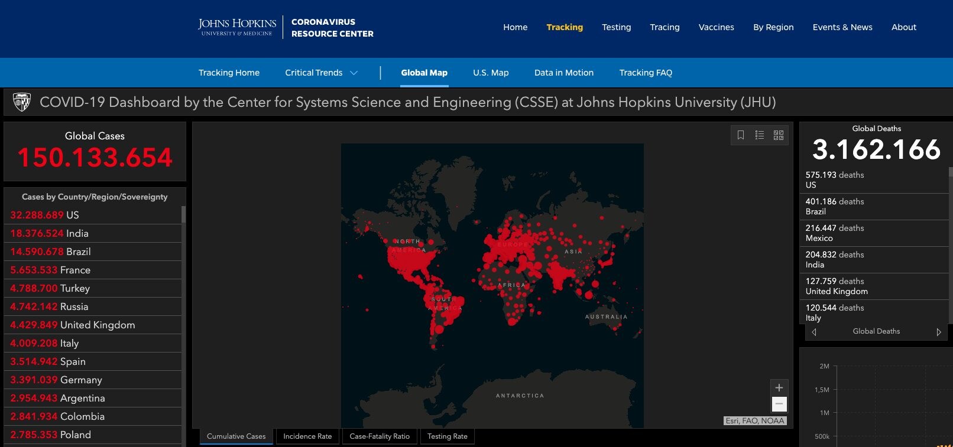Click the Italy deaths entry 120.544

tap(875, 313)
